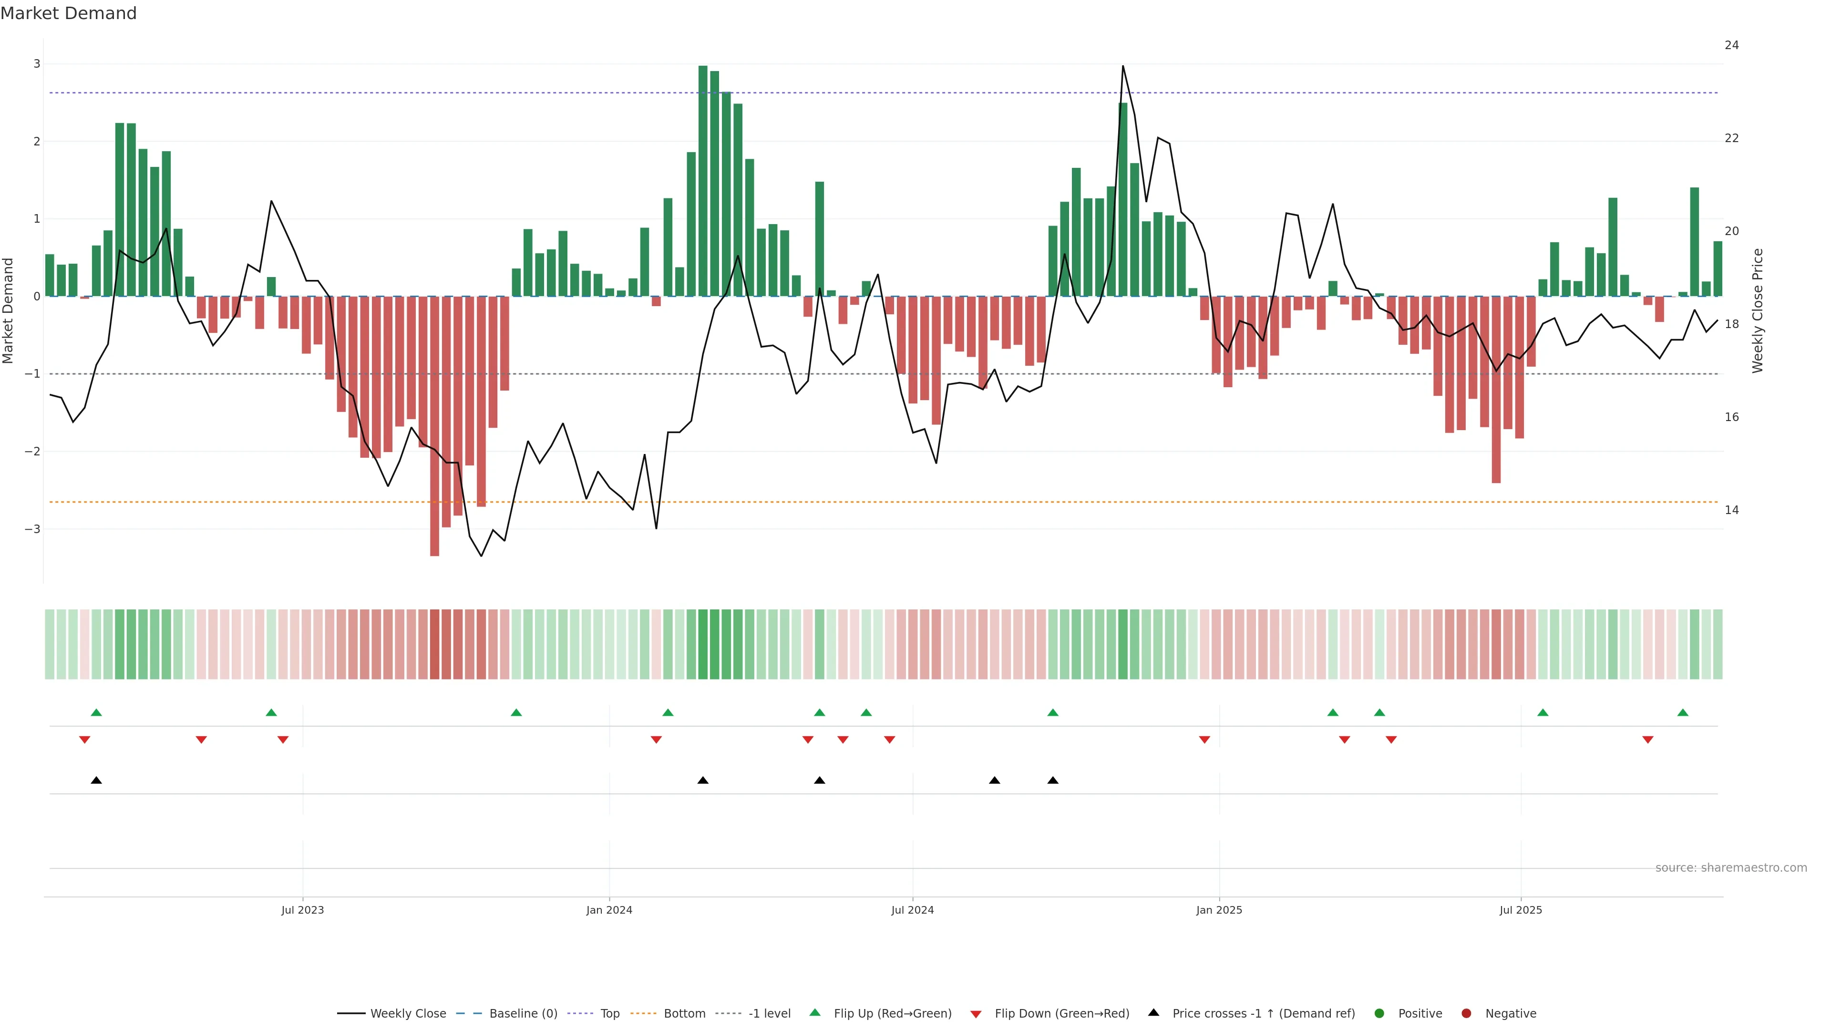The image size is (1831, 1030).
Task: Click the red circle Negative legend icon
Action: coord(1466,1014)
